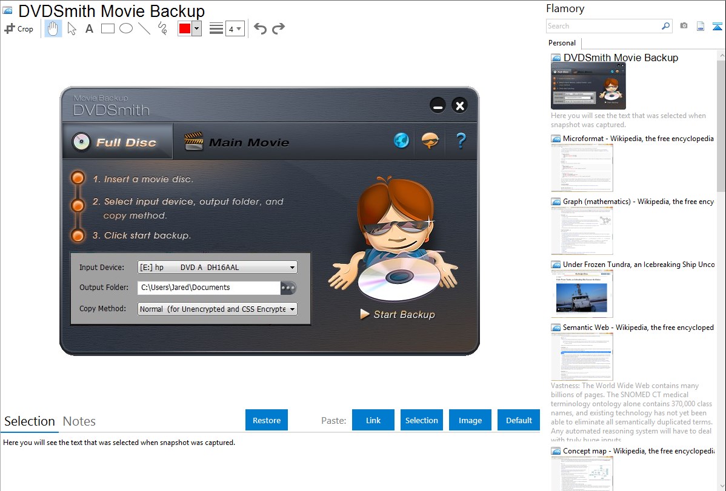Switch to the Selection tab

click(x=30, y=421)
